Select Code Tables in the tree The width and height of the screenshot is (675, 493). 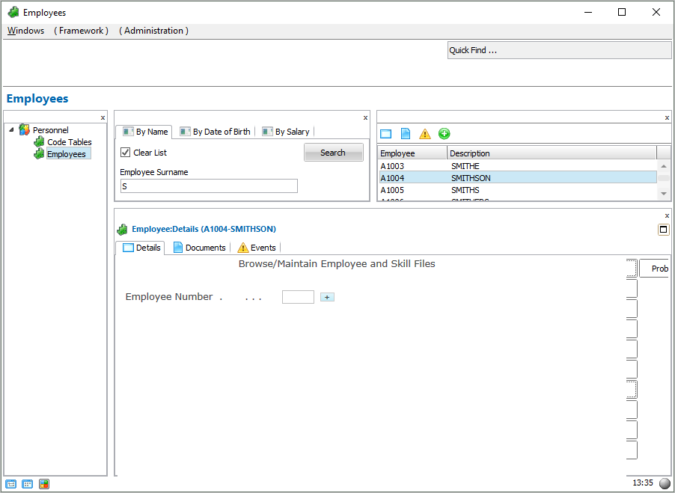click(x=70, y=142)
